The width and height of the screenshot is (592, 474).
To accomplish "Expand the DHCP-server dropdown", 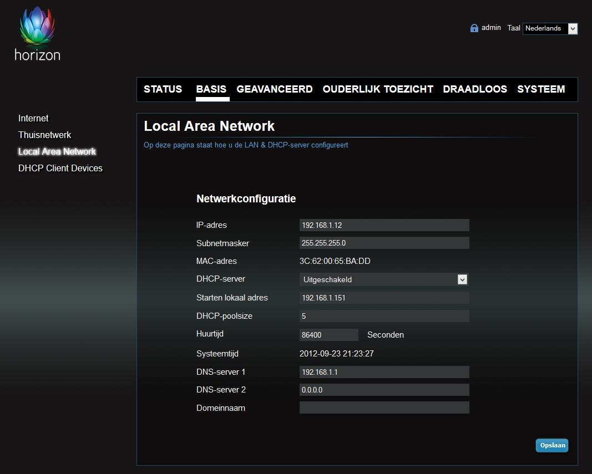I will (384, 279).
